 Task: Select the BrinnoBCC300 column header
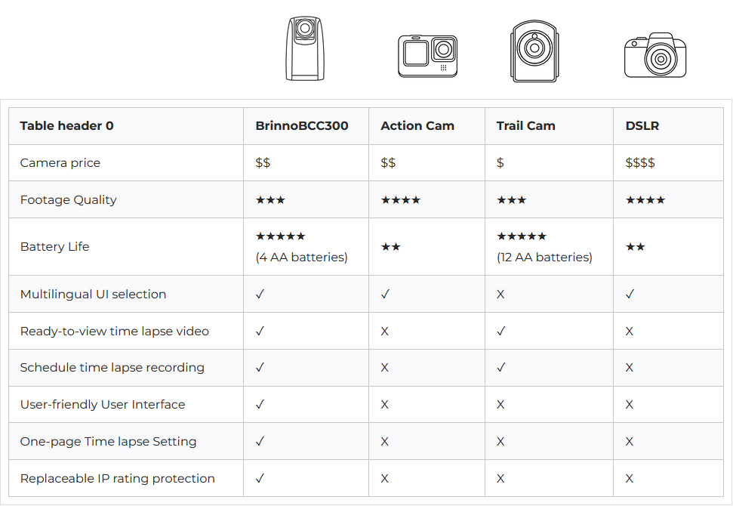(302, 126)
